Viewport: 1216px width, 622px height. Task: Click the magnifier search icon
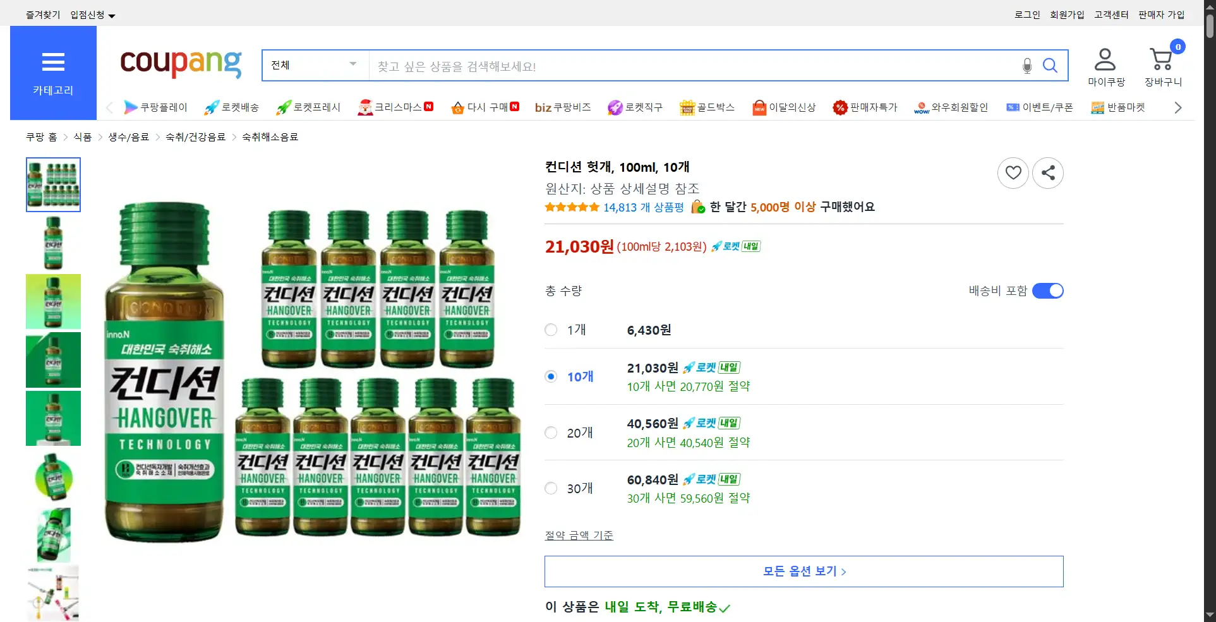tap(1050, 66)
